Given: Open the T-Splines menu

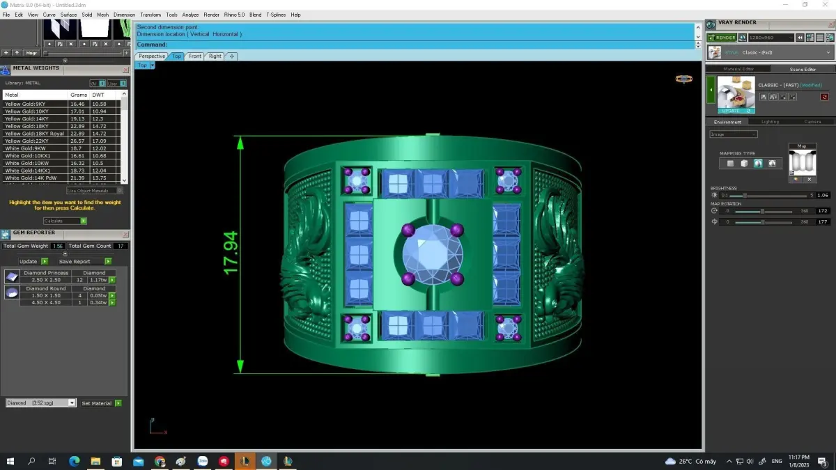Looking at the screenshot, I should click(x=276, y=15).
